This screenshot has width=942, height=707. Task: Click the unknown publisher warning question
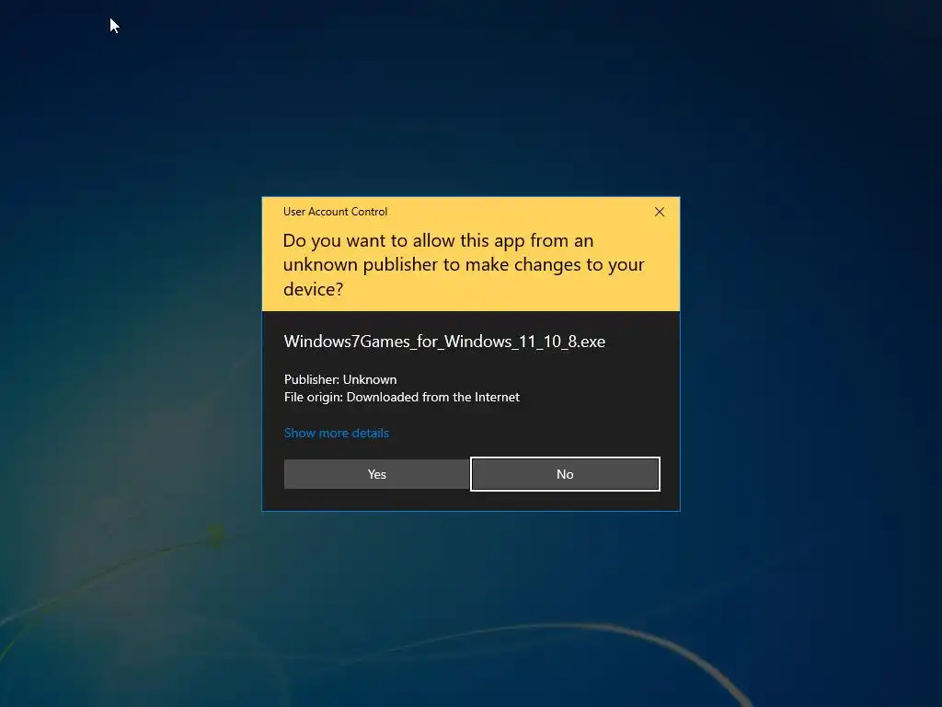click(x=464, y=264)
